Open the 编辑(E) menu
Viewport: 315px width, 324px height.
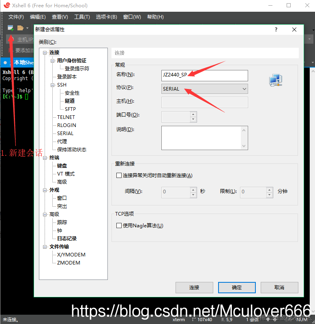38,17
